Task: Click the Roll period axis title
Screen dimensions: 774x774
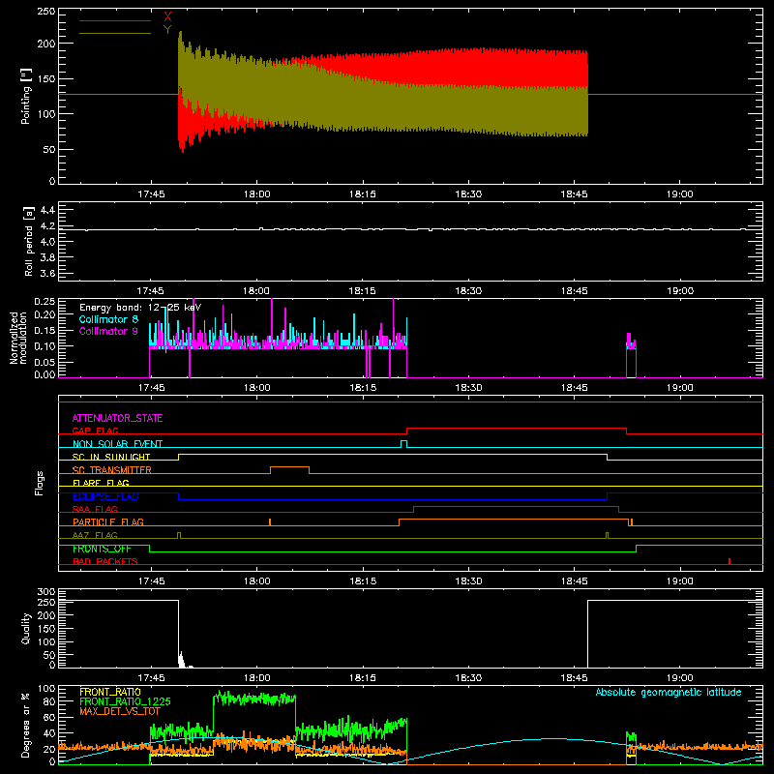Action: tap(29, 241)
